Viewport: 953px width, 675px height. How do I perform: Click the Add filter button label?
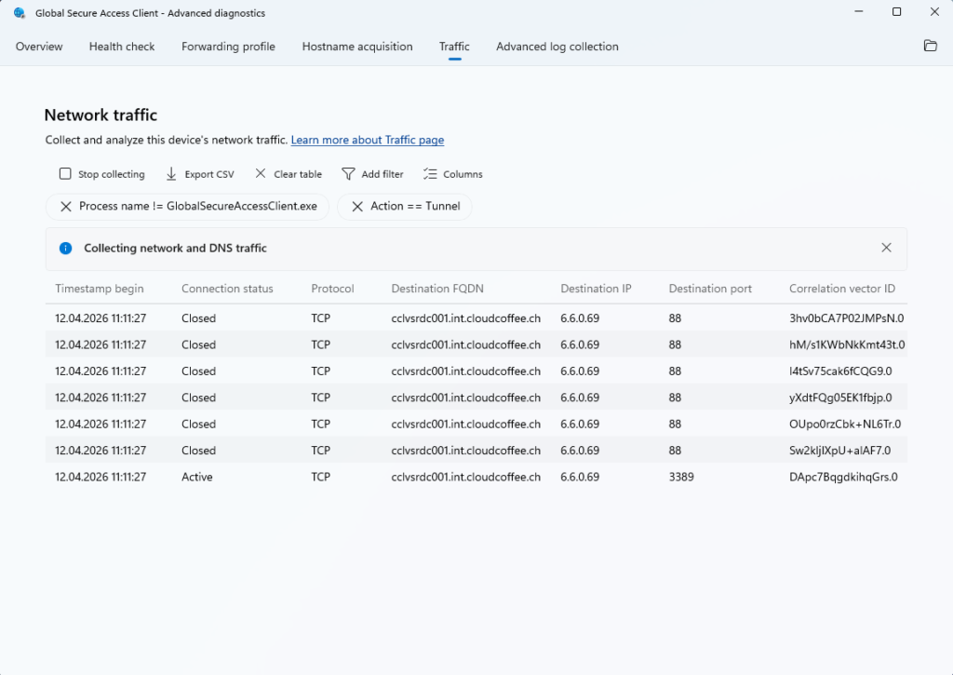[x=383, y=174]
